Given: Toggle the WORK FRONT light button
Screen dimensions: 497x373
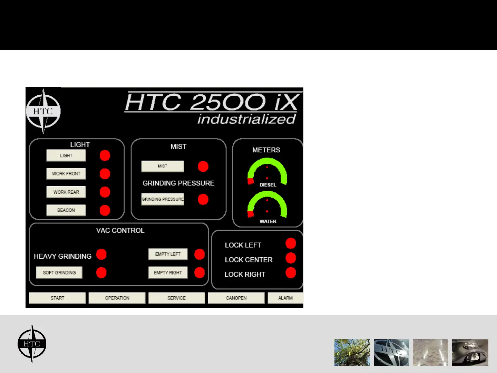Looking at the screenshot, I should [66, 174].
